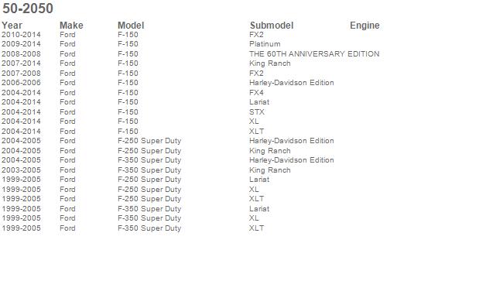Click King Ranch in the 2007-2014 row
The image size is (486, 281).
pyautogui.click(x=270, y=63)
